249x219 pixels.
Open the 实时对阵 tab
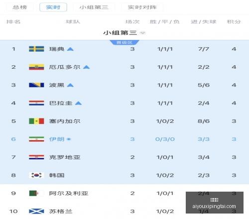pyautogui.click(x=142, y=7)
